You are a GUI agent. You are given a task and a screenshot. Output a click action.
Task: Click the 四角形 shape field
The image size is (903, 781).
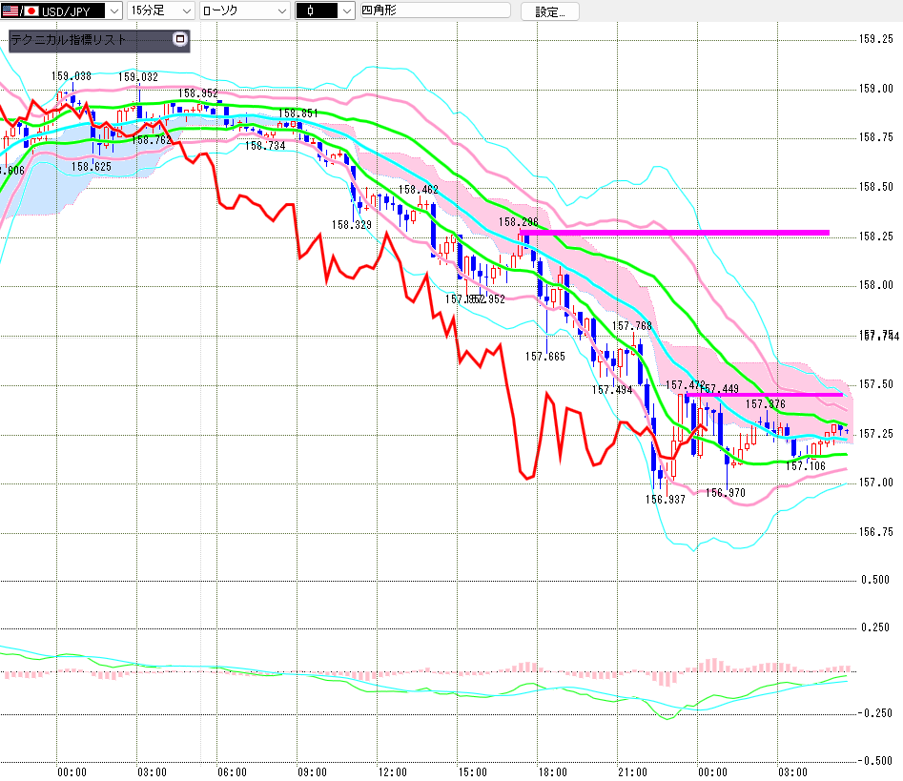[436, 10]
